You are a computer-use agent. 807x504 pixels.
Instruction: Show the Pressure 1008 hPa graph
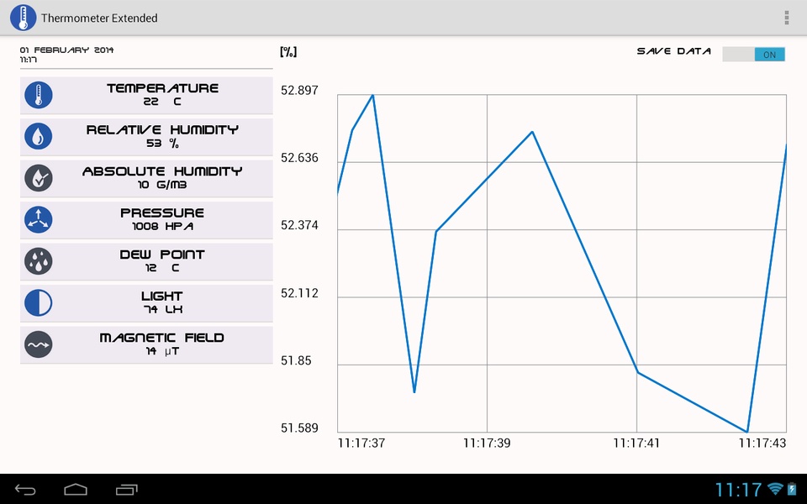coord(146,220)
